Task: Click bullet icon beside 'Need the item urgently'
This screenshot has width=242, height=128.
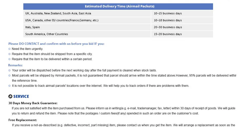Action: click(x=9, y=49)
